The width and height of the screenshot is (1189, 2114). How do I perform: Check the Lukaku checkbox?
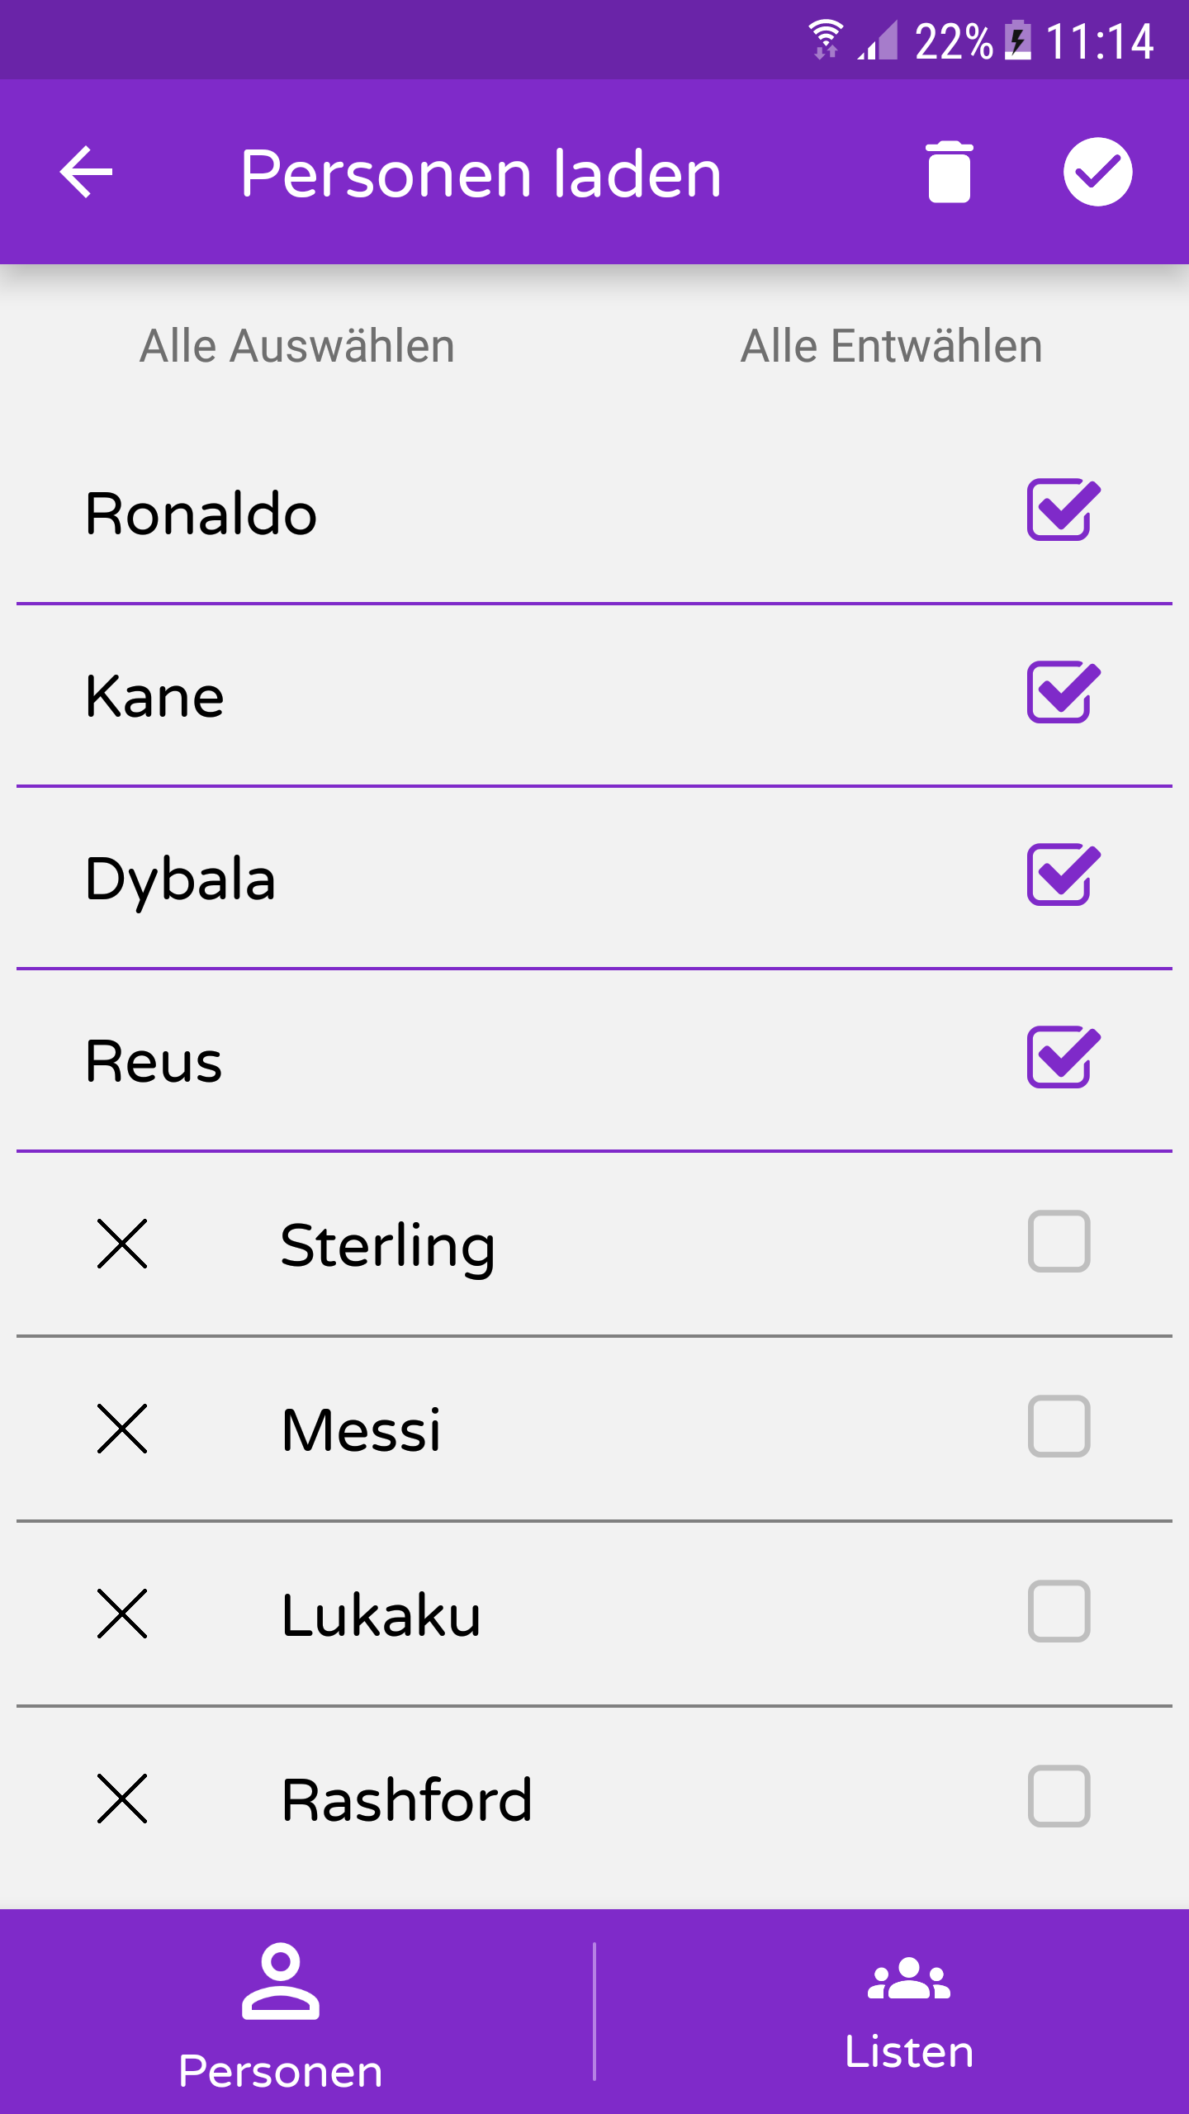1059,1611
